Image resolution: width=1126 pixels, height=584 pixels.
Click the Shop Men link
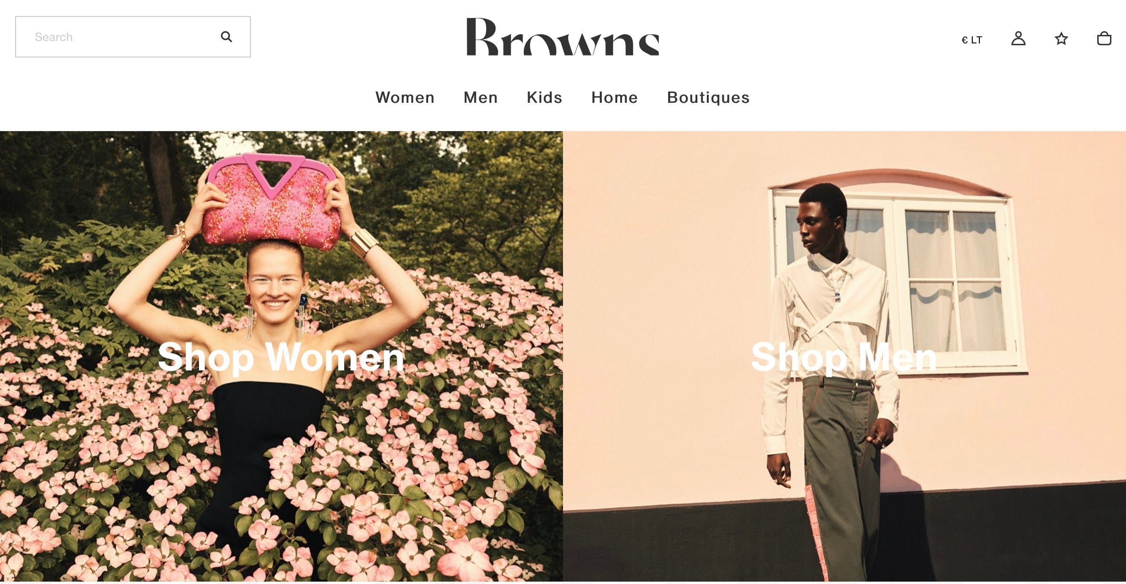click(844, 357)
